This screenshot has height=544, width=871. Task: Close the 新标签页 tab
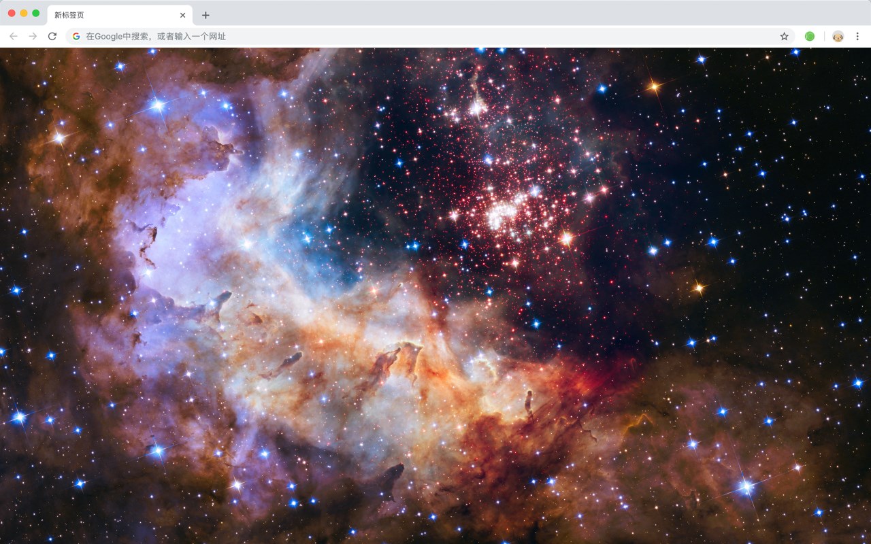tap(182, 15)
